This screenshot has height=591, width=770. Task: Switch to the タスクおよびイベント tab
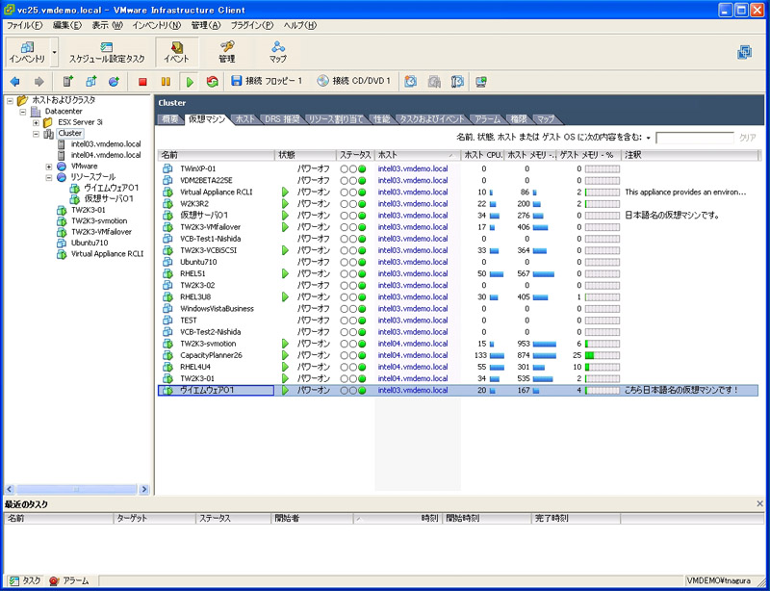pos(431,119)
